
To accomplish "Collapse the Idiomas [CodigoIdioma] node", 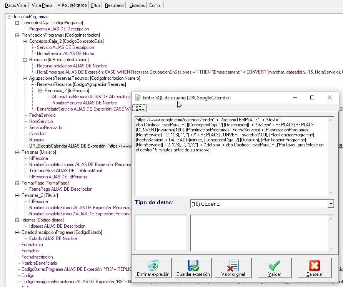I will 17,220.
